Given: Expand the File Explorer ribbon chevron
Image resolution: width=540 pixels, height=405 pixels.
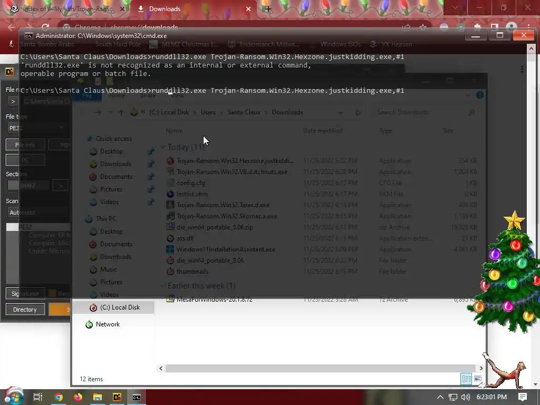Looking at the screenshot, I should pos(468,95).
